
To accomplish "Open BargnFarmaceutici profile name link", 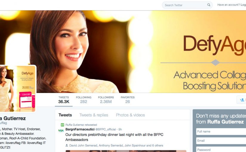I will (80, 129).
